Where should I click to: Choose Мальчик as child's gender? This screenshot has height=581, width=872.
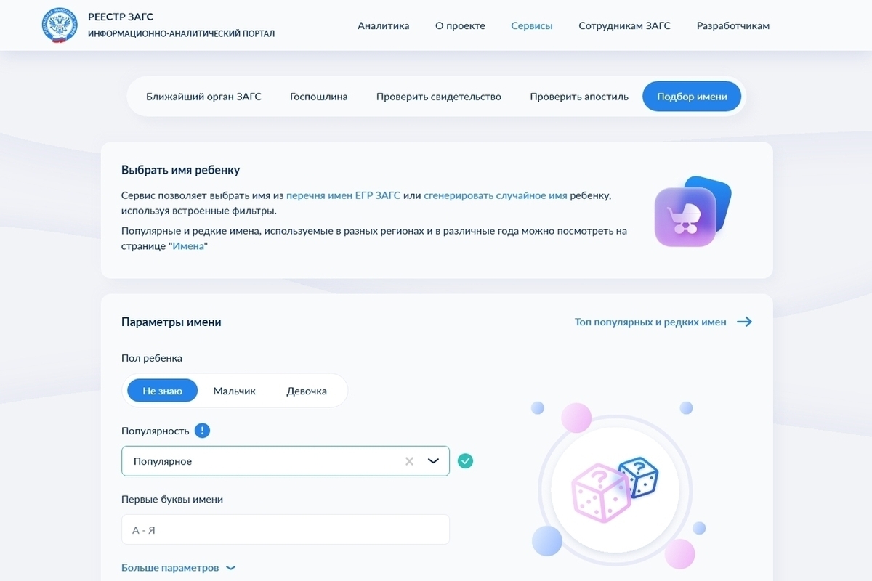point(234,391)
